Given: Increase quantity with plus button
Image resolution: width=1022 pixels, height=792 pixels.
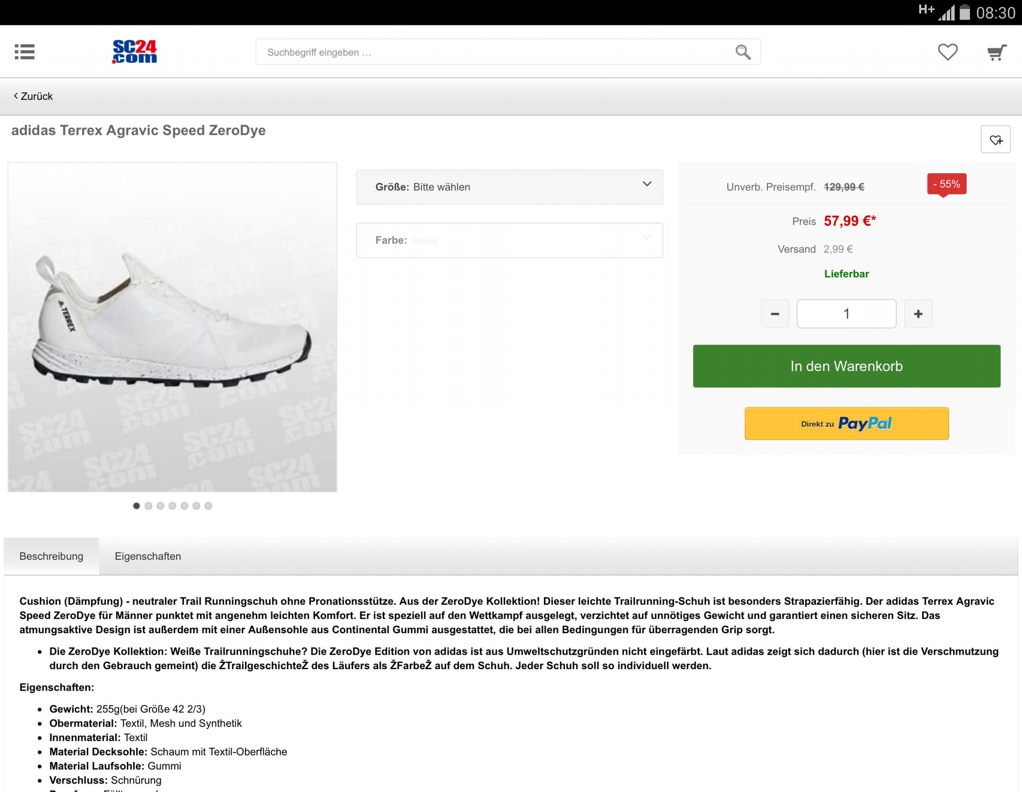Looking at the screenshot, I should click(918, 314).
